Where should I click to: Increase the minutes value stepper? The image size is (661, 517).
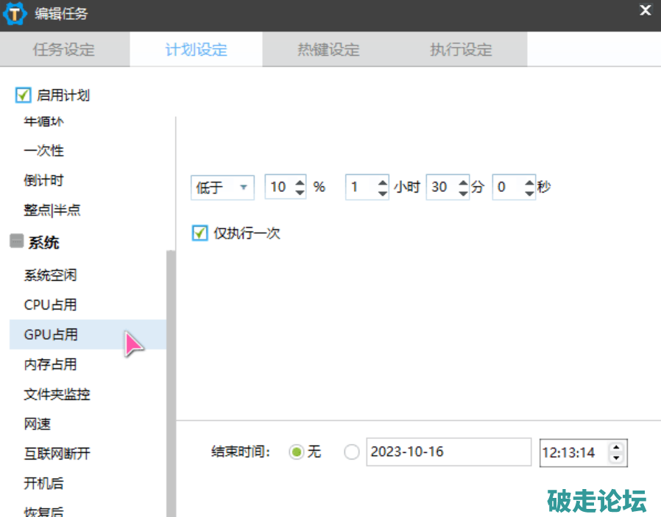pos(462,182)
